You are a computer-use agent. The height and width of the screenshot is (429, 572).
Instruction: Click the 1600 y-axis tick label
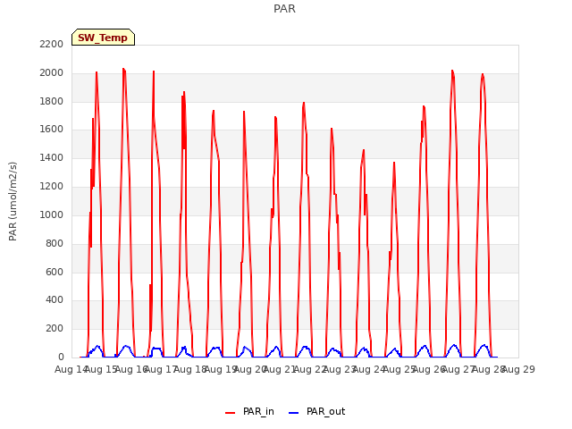click(x=52, y=129)
